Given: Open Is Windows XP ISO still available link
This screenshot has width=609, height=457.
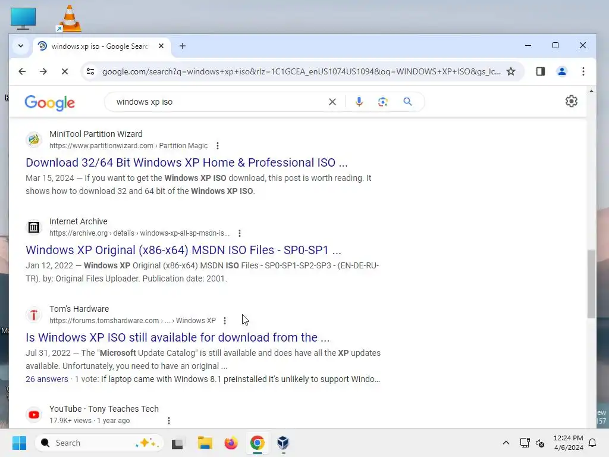Looking at the screenshot, I should 177,337.
